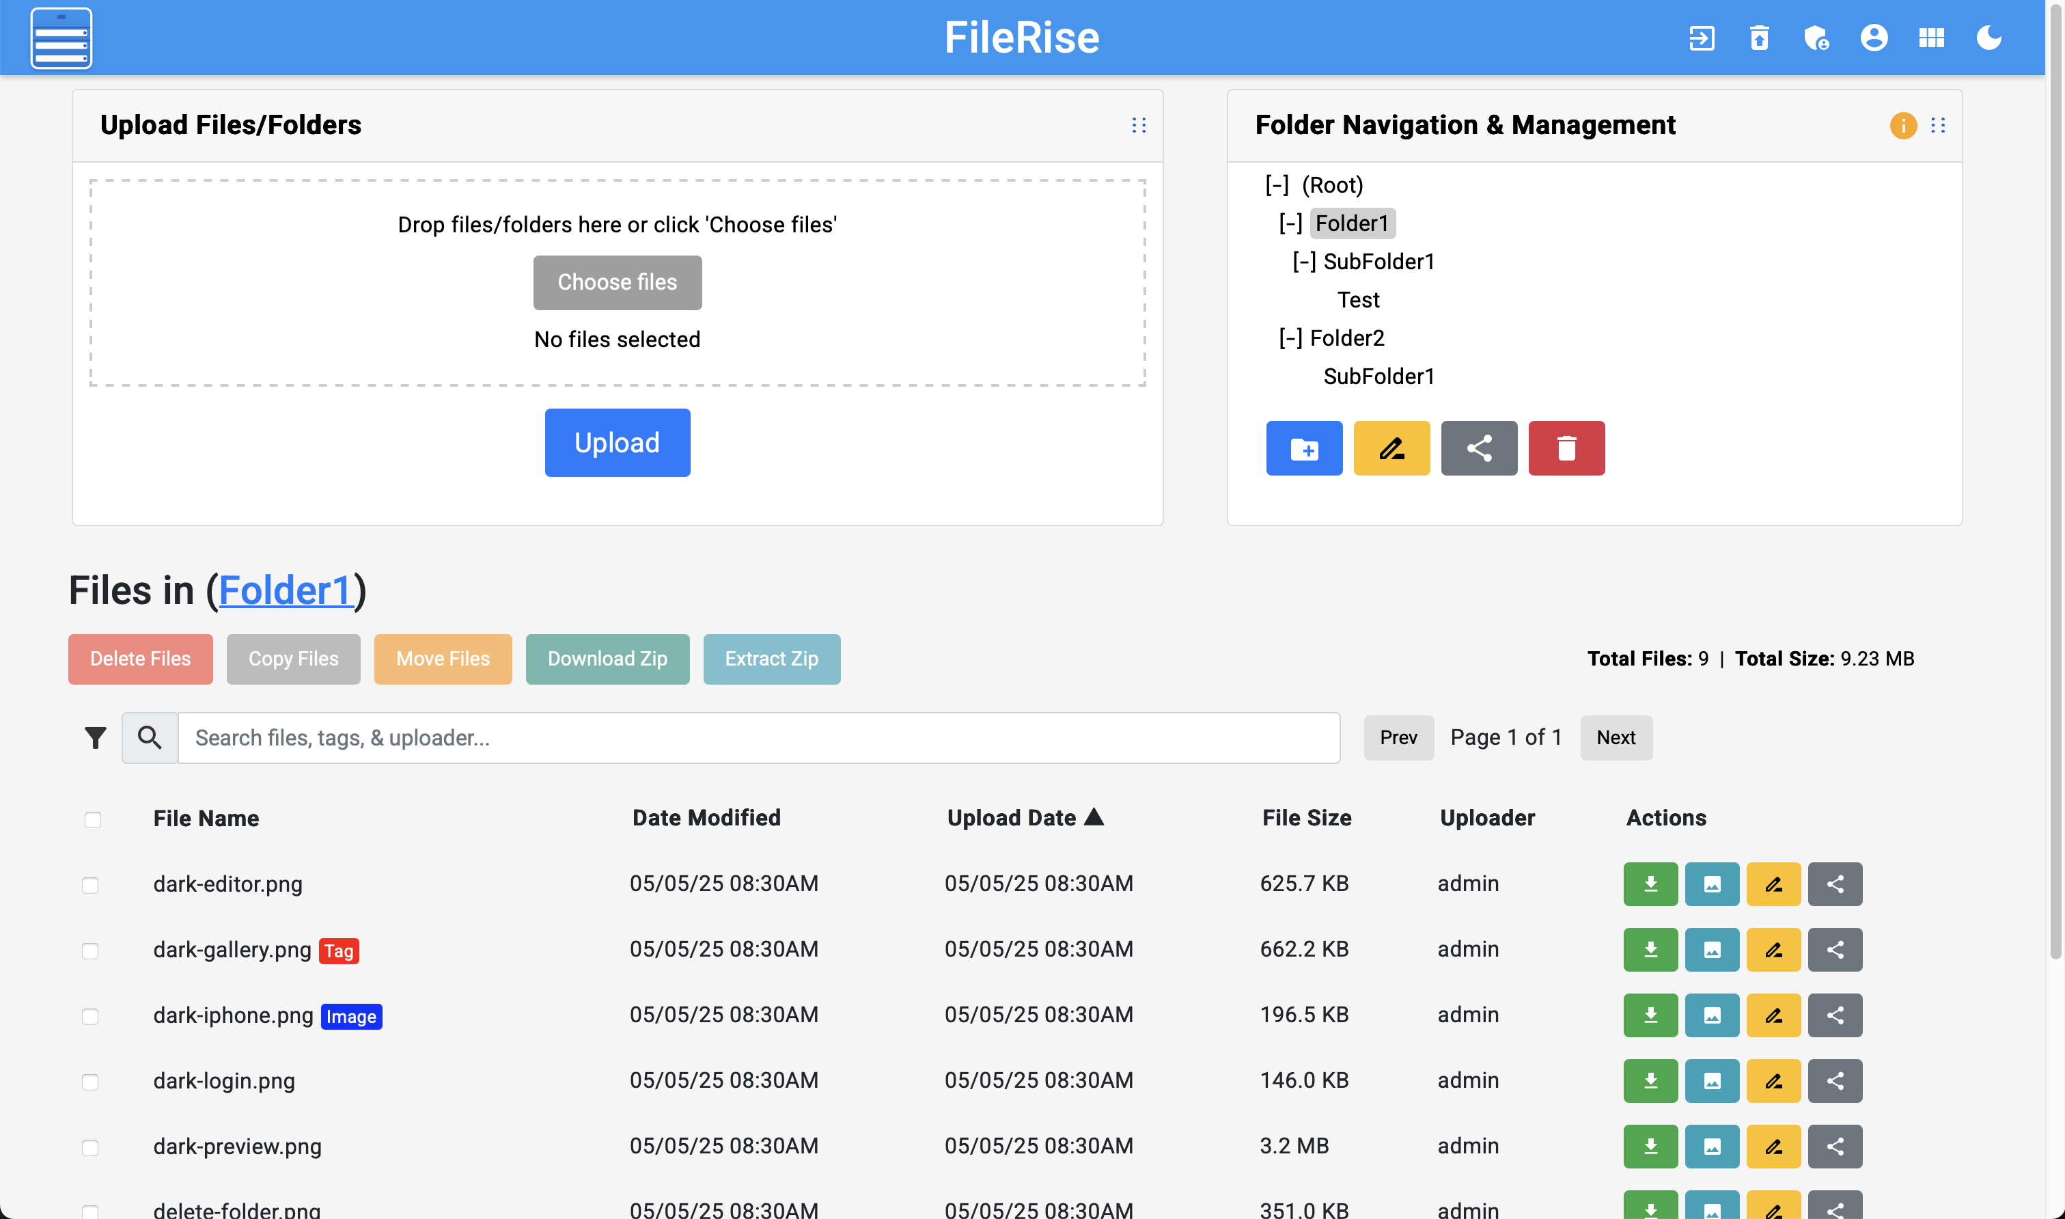Preview dark-iphone.png with image icon
Viewport: 2065px width, 1219px height.
click(x=1711, y=1015)
